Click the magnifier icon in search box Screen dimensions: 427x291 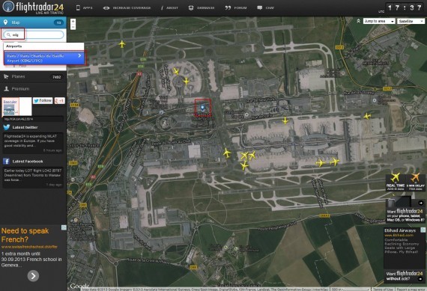[x=8, y=34]
